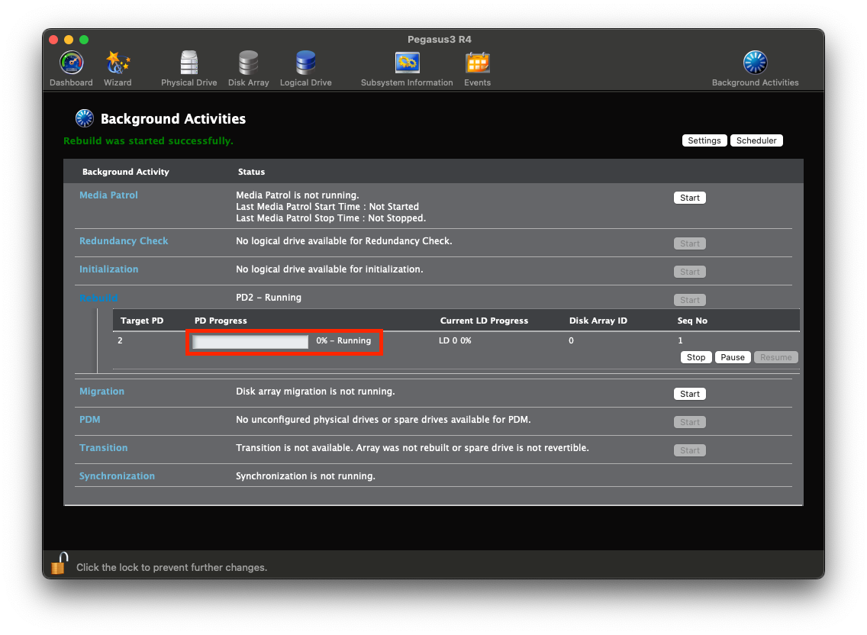Open the Media Patrol link
867x635 pixels.
(x=108, y=195)
